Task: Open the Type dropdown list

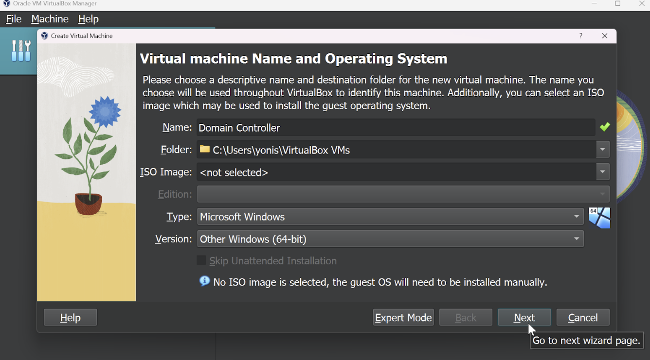Action: (577, 217)
